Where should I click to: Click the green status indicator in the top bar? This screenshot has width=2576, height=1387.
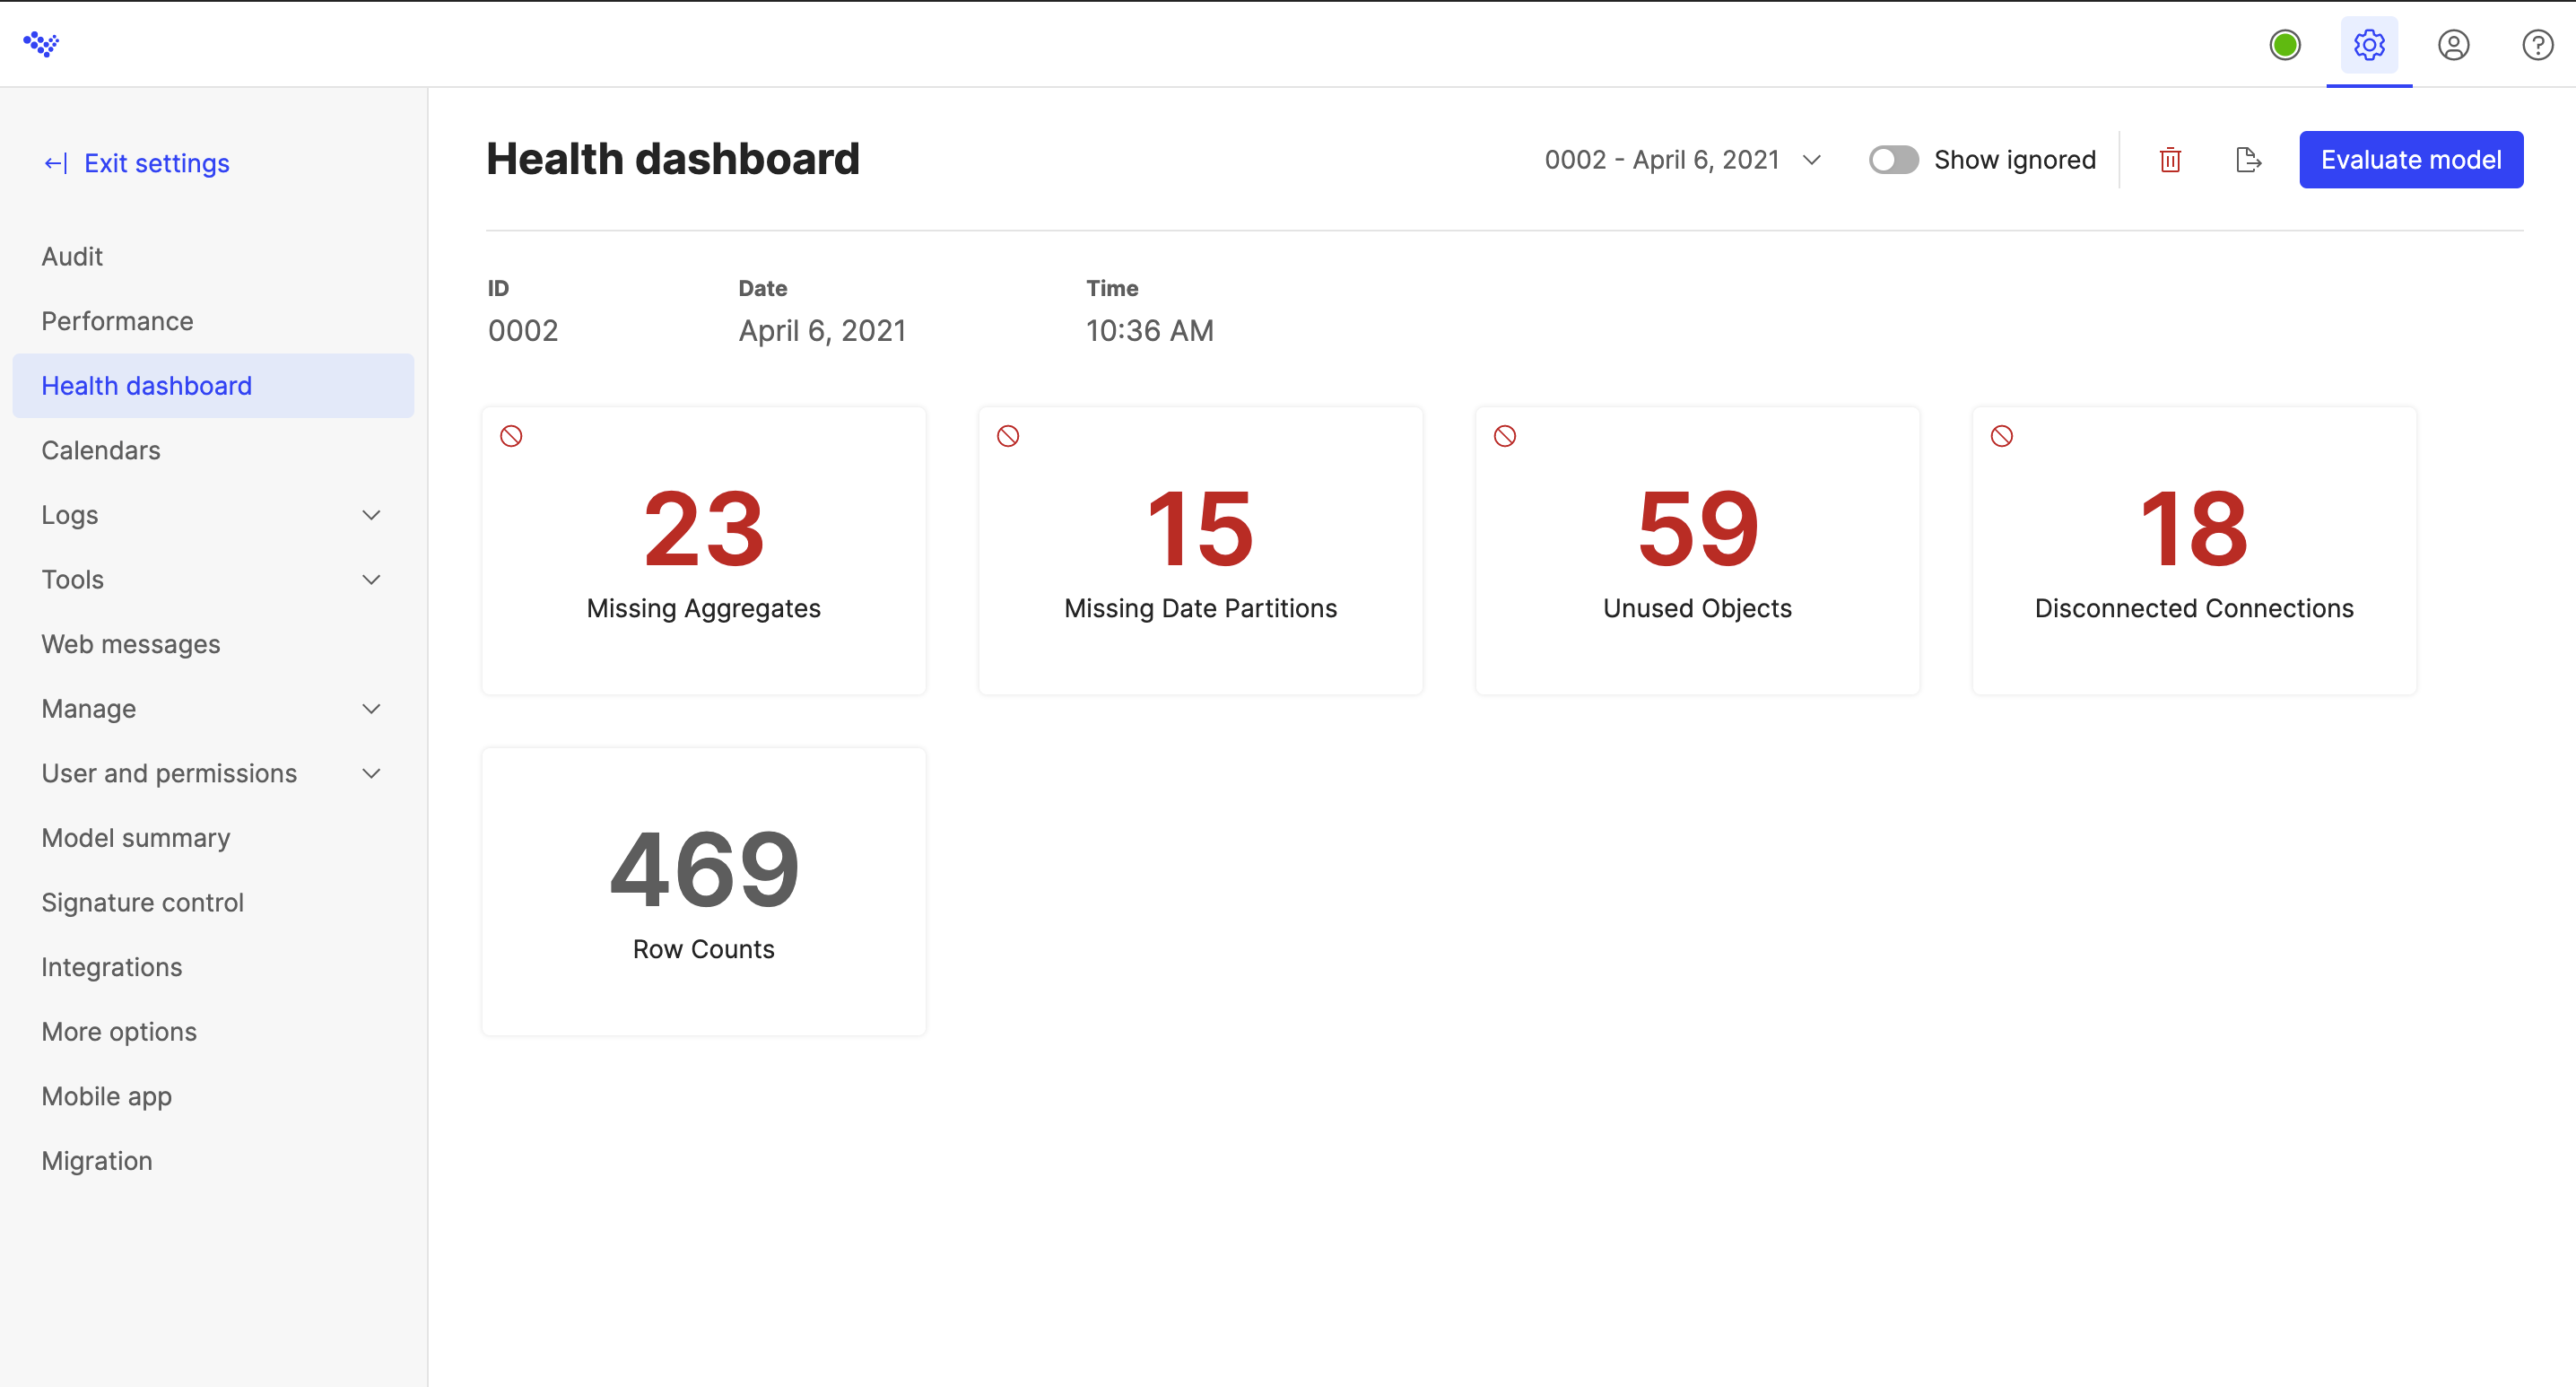point(2285,45)
